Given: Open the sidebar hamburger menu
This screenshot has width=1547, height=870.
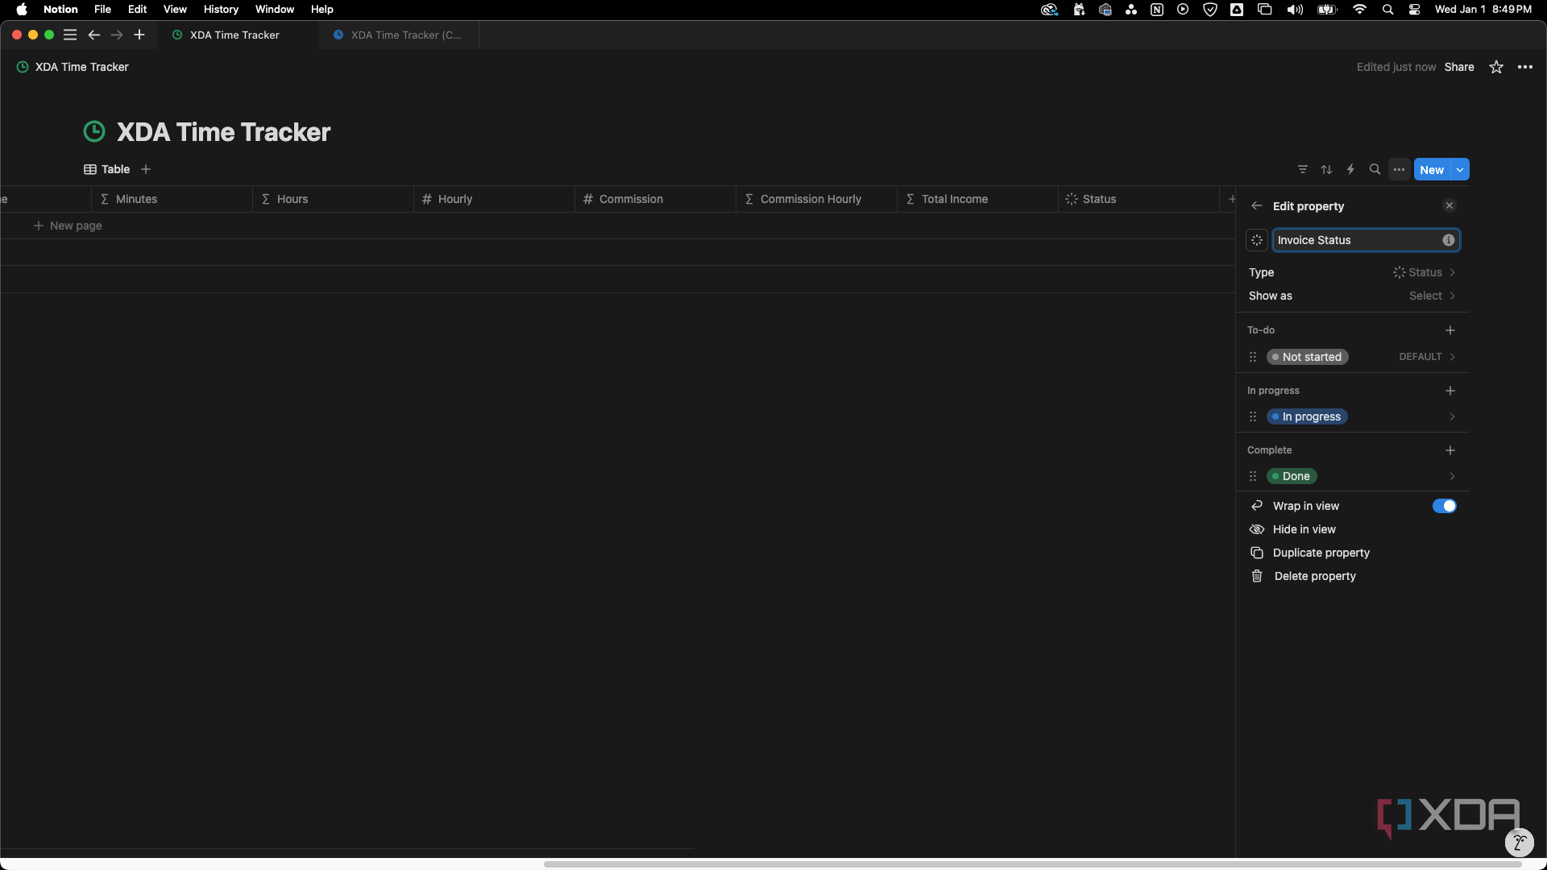Looking at the screenshot, I should (x=70, y=35).
